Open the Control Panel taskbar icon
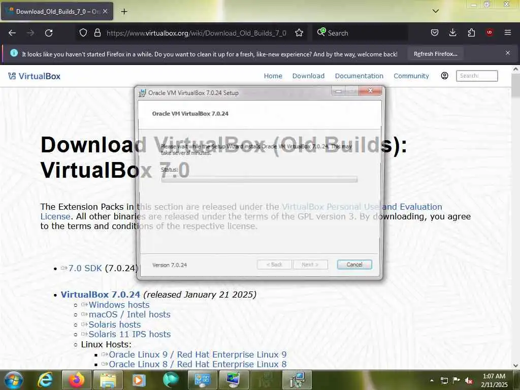This screenshot has height=390, width=520. 202,380
